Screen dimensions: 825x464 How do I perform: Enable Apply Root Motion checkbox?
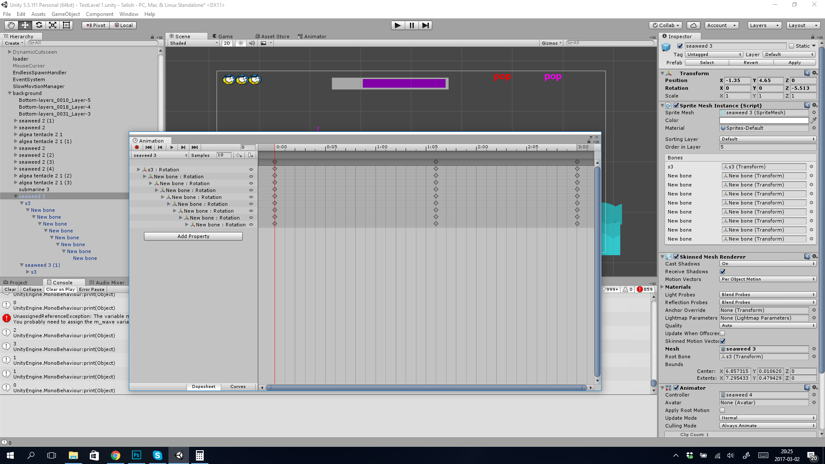click(722, 410)
